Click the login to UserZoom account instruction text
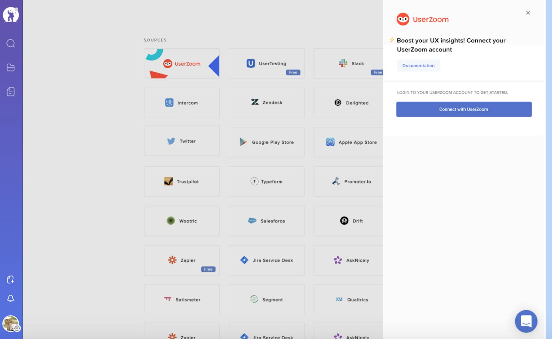This screenshot has height=339, width=552. pos(452,92)
